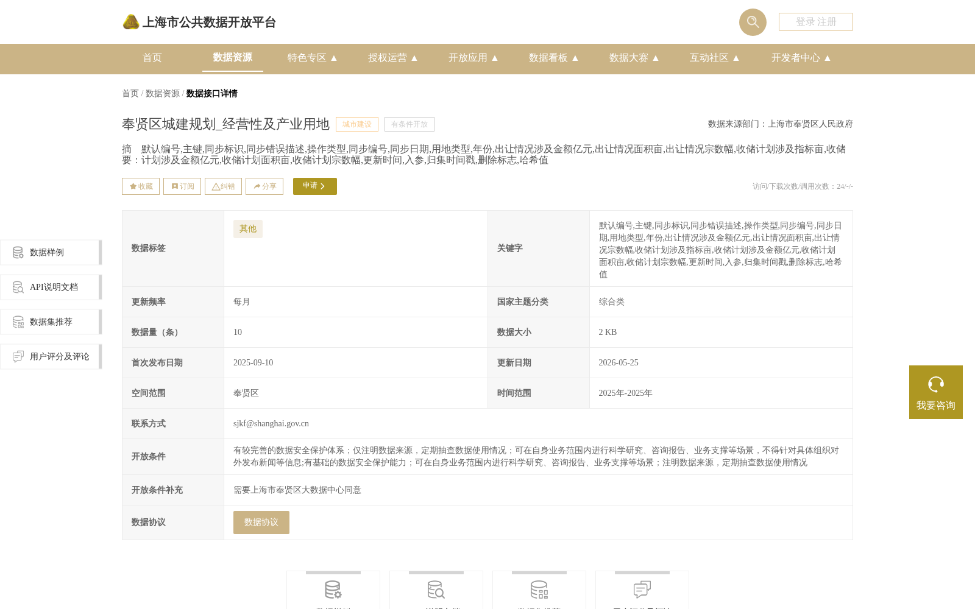
Task: Expand the 数据大赛 menu
Action: click(x=634, y=58)
